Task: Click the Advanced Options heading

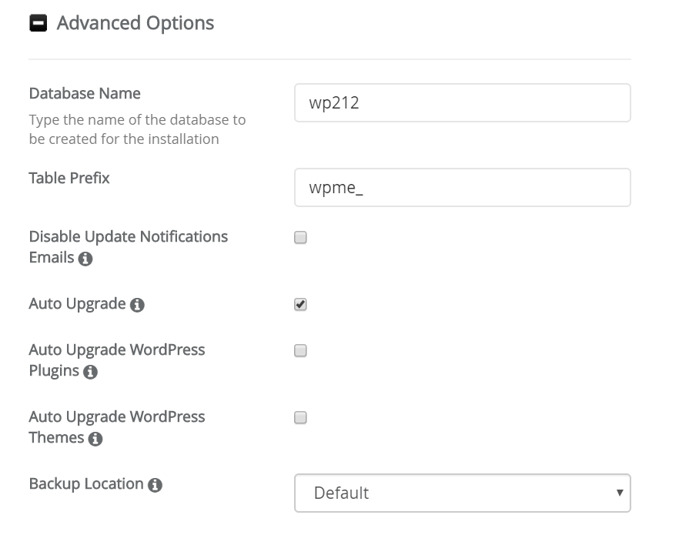Action: click(x=135, y=23)
